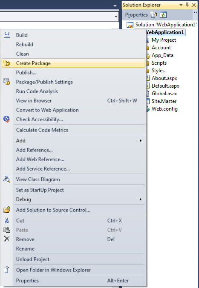
Task: Toggle the Solution Explorer auto-hide pin
Action: pyautogui.click(x=187, y=5)
